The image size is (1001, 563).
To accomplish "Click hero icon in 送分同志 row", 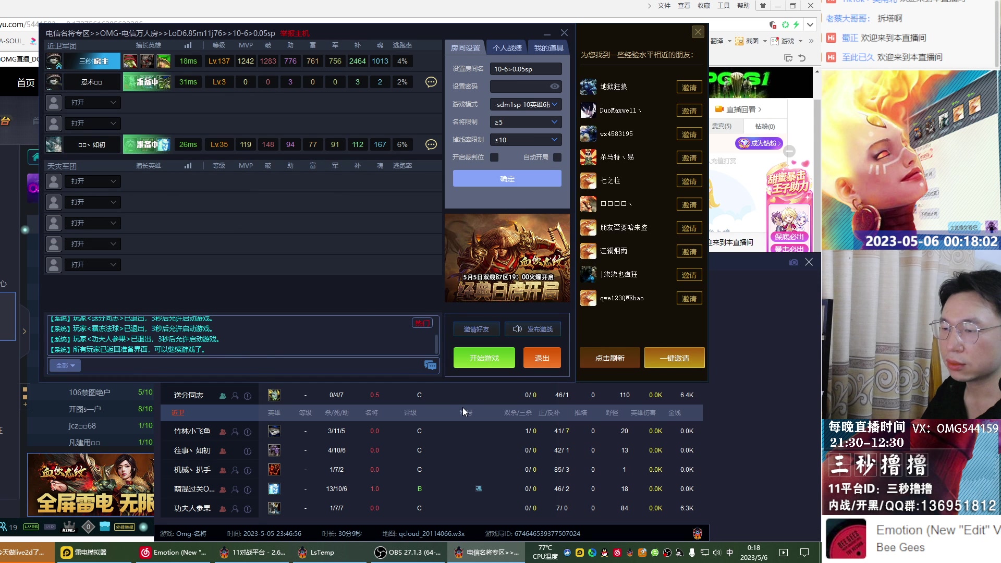I will (274, 395).
